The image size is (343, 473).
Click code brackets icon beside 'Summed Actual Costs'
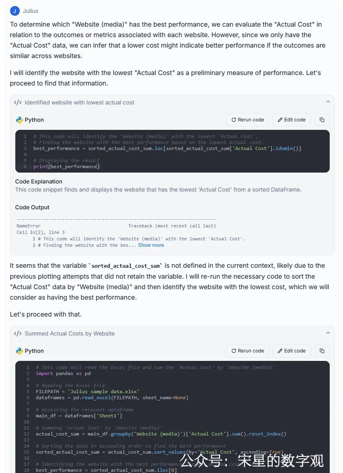(18, 333)
